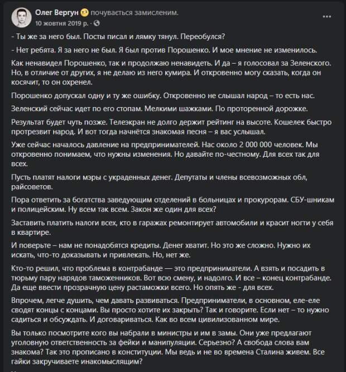Screen dimensions: 346x372
Task: Click Олег Вергун's profile avatar photo
Action: point(20,17)
